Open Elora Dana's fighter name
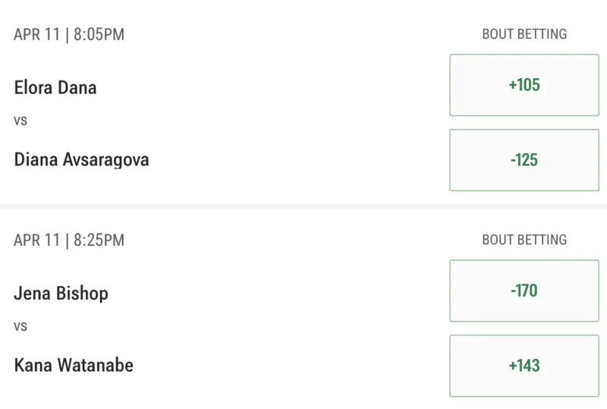The width and height of the screenshot is (607, 409). click(55, 87)
